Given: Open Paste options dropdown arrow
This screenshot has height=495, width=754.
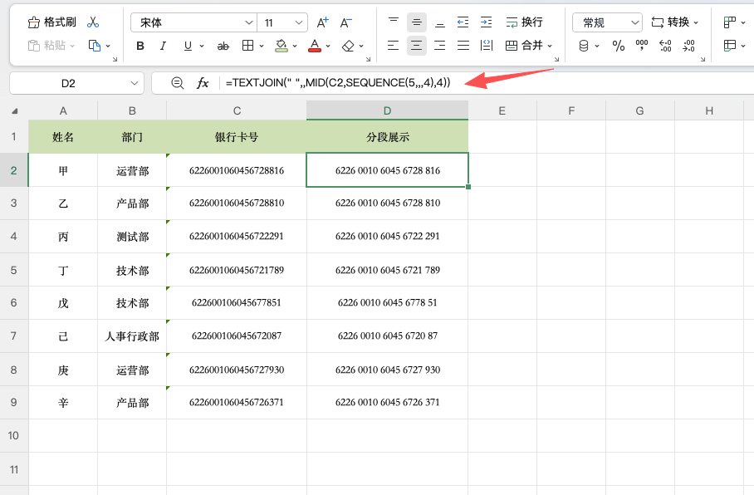Looking at the screenshot, I should coord(72,47).
